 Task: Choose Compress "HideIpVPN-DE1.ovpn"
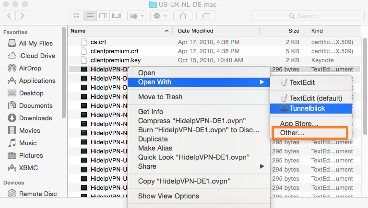coord(199,121)
